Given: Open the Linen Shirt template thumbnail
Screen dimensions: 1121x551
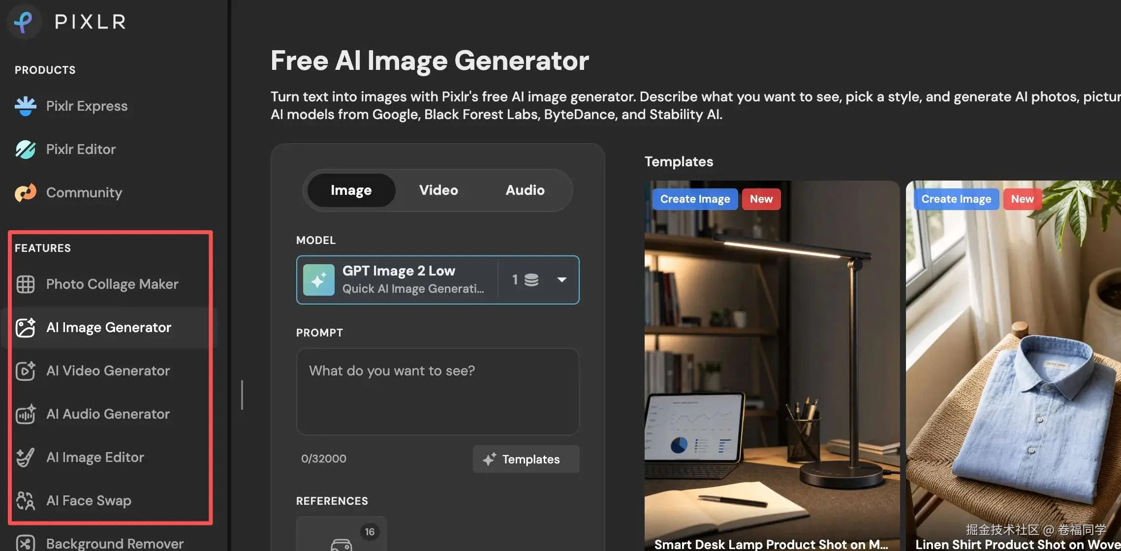Looking at the screenshot, I should coord(1013,366).
